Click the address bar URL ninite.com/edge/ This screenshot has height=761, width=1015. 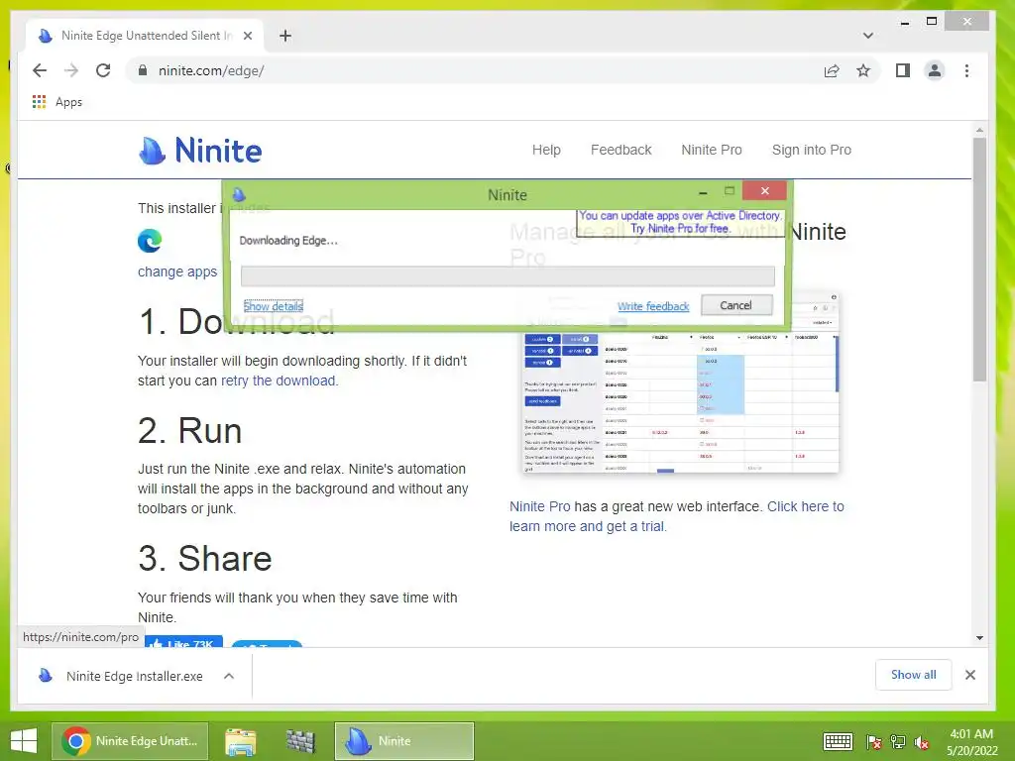tap(211, 70)
